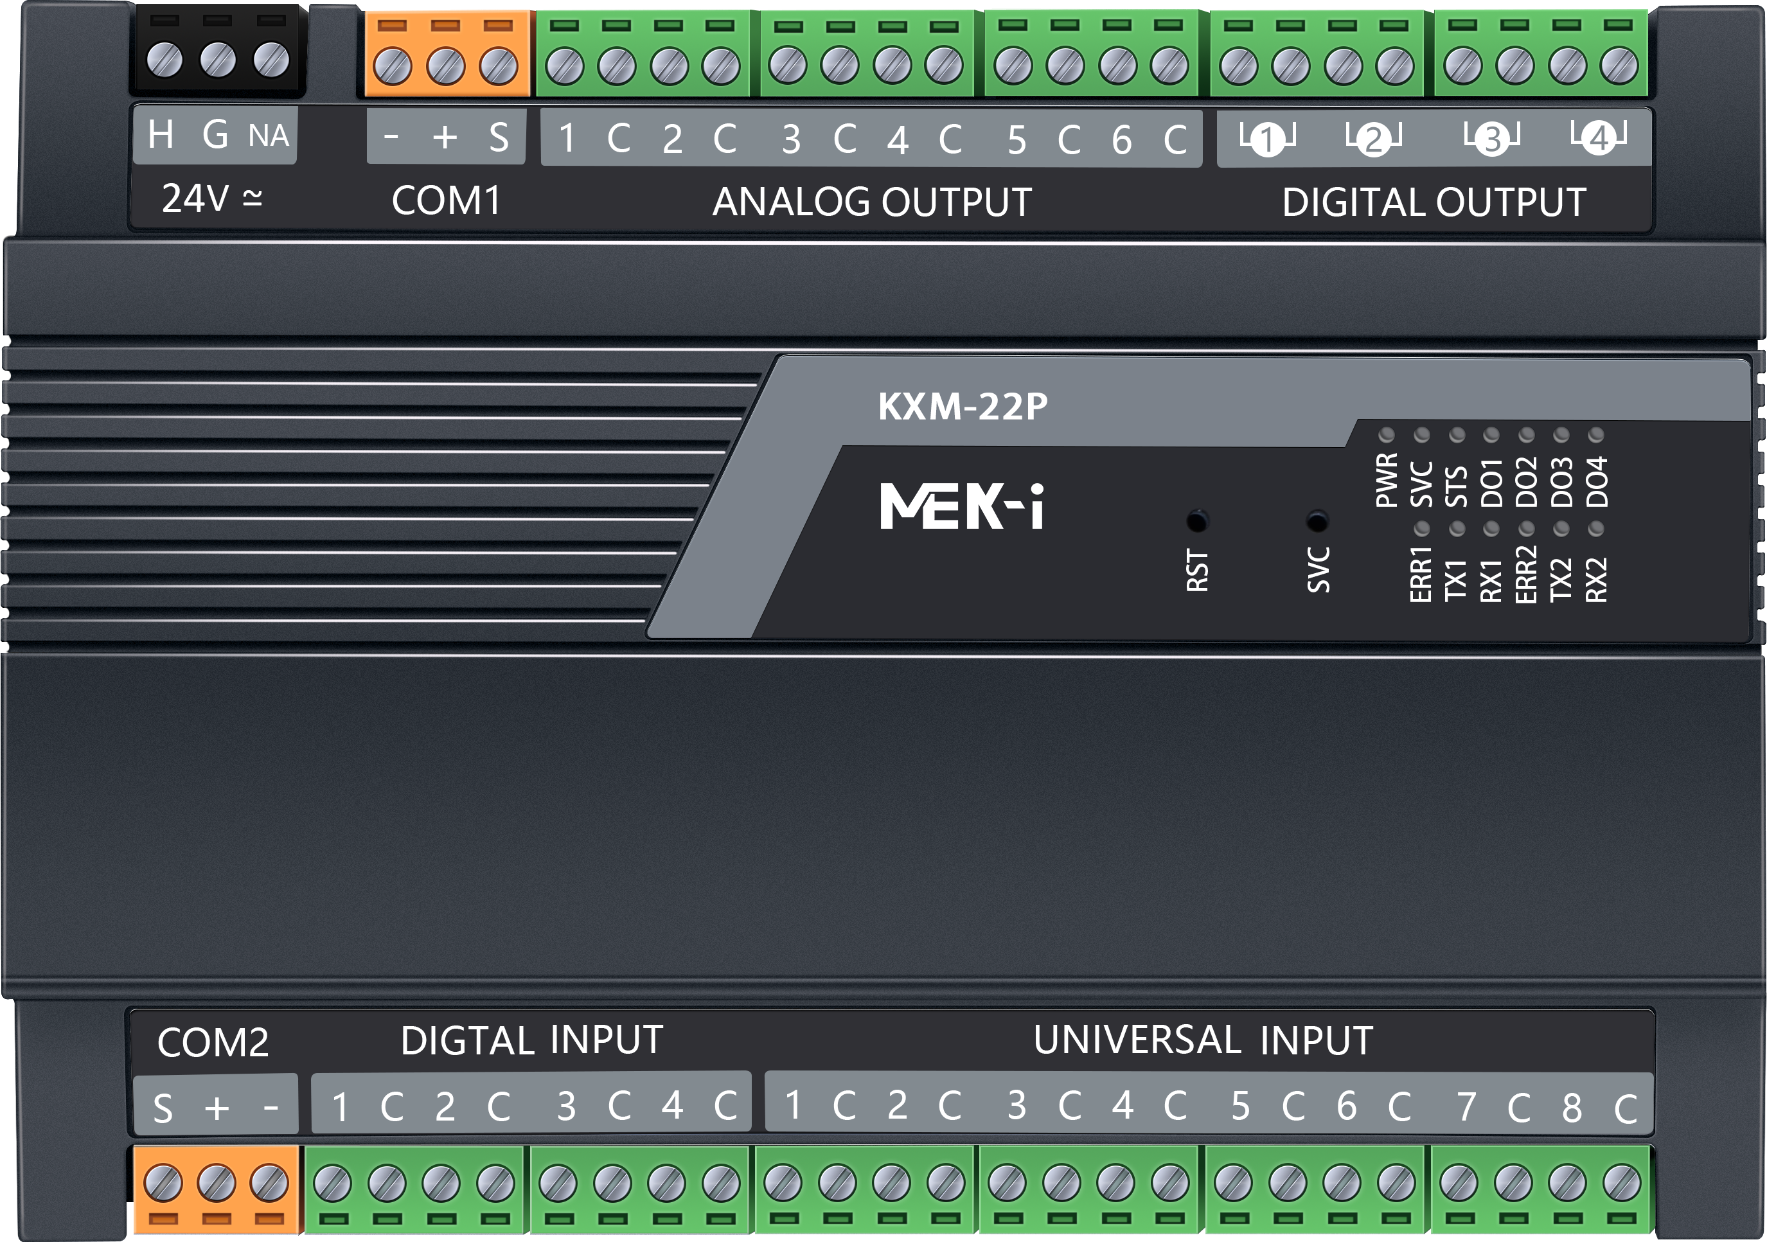Click the KXM-22P model name
Viewport: 1767px width, 1242px height.
pos(963,406)
